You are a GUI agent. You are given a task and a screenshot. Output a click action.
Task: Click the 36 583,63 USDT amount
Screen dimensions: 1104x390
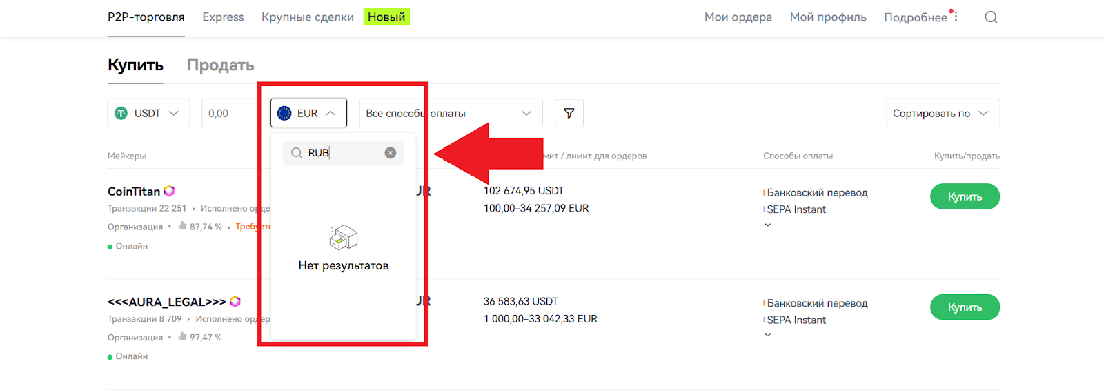(x=521, y=301)
